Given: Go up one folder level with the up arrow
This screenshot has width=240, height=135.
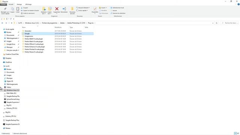Looking at the screenshot, I should 12,23.
